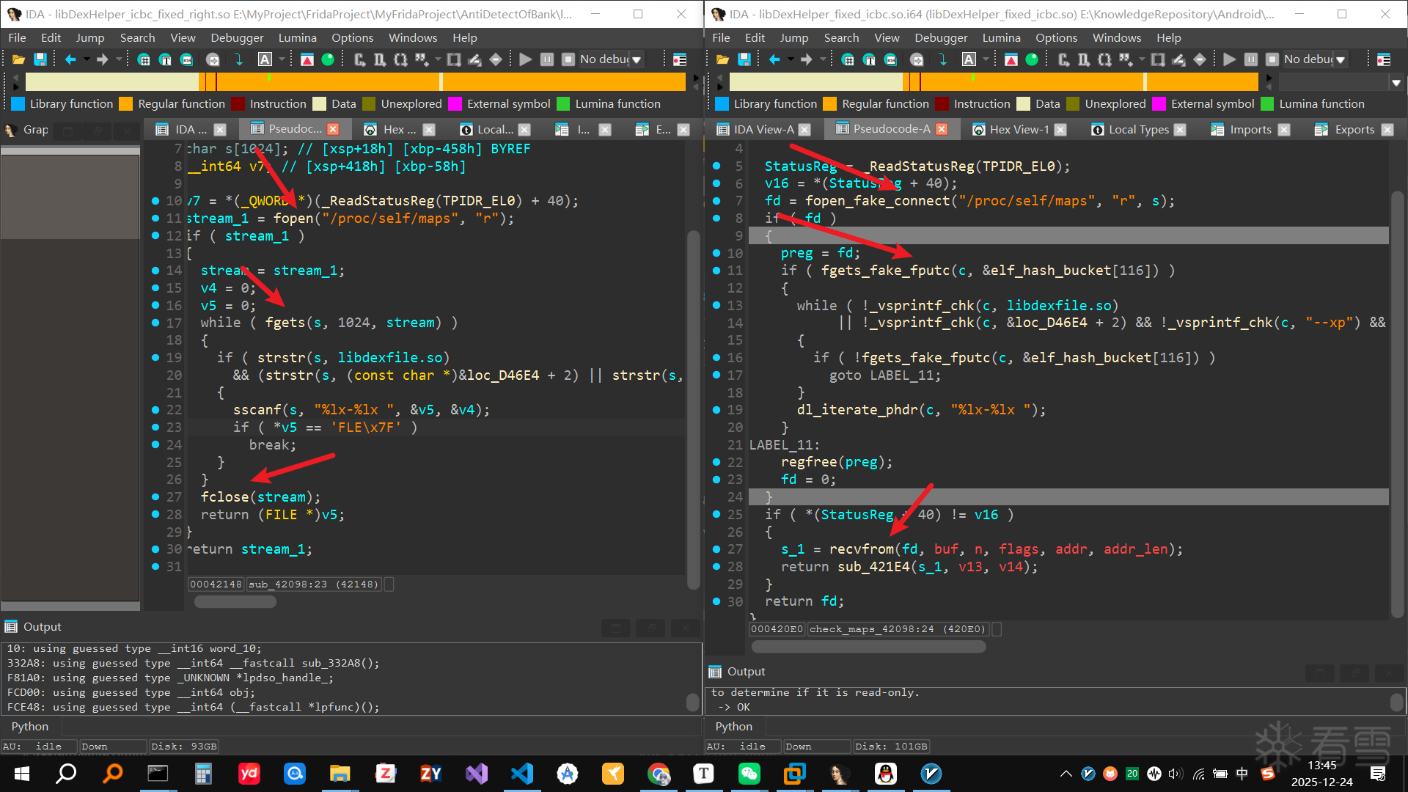Click the blue back arrow in left toolbar
Image resolution: width=1408 pixels, height=792 pixels.
pyautogui.click(x=70, y=59)
